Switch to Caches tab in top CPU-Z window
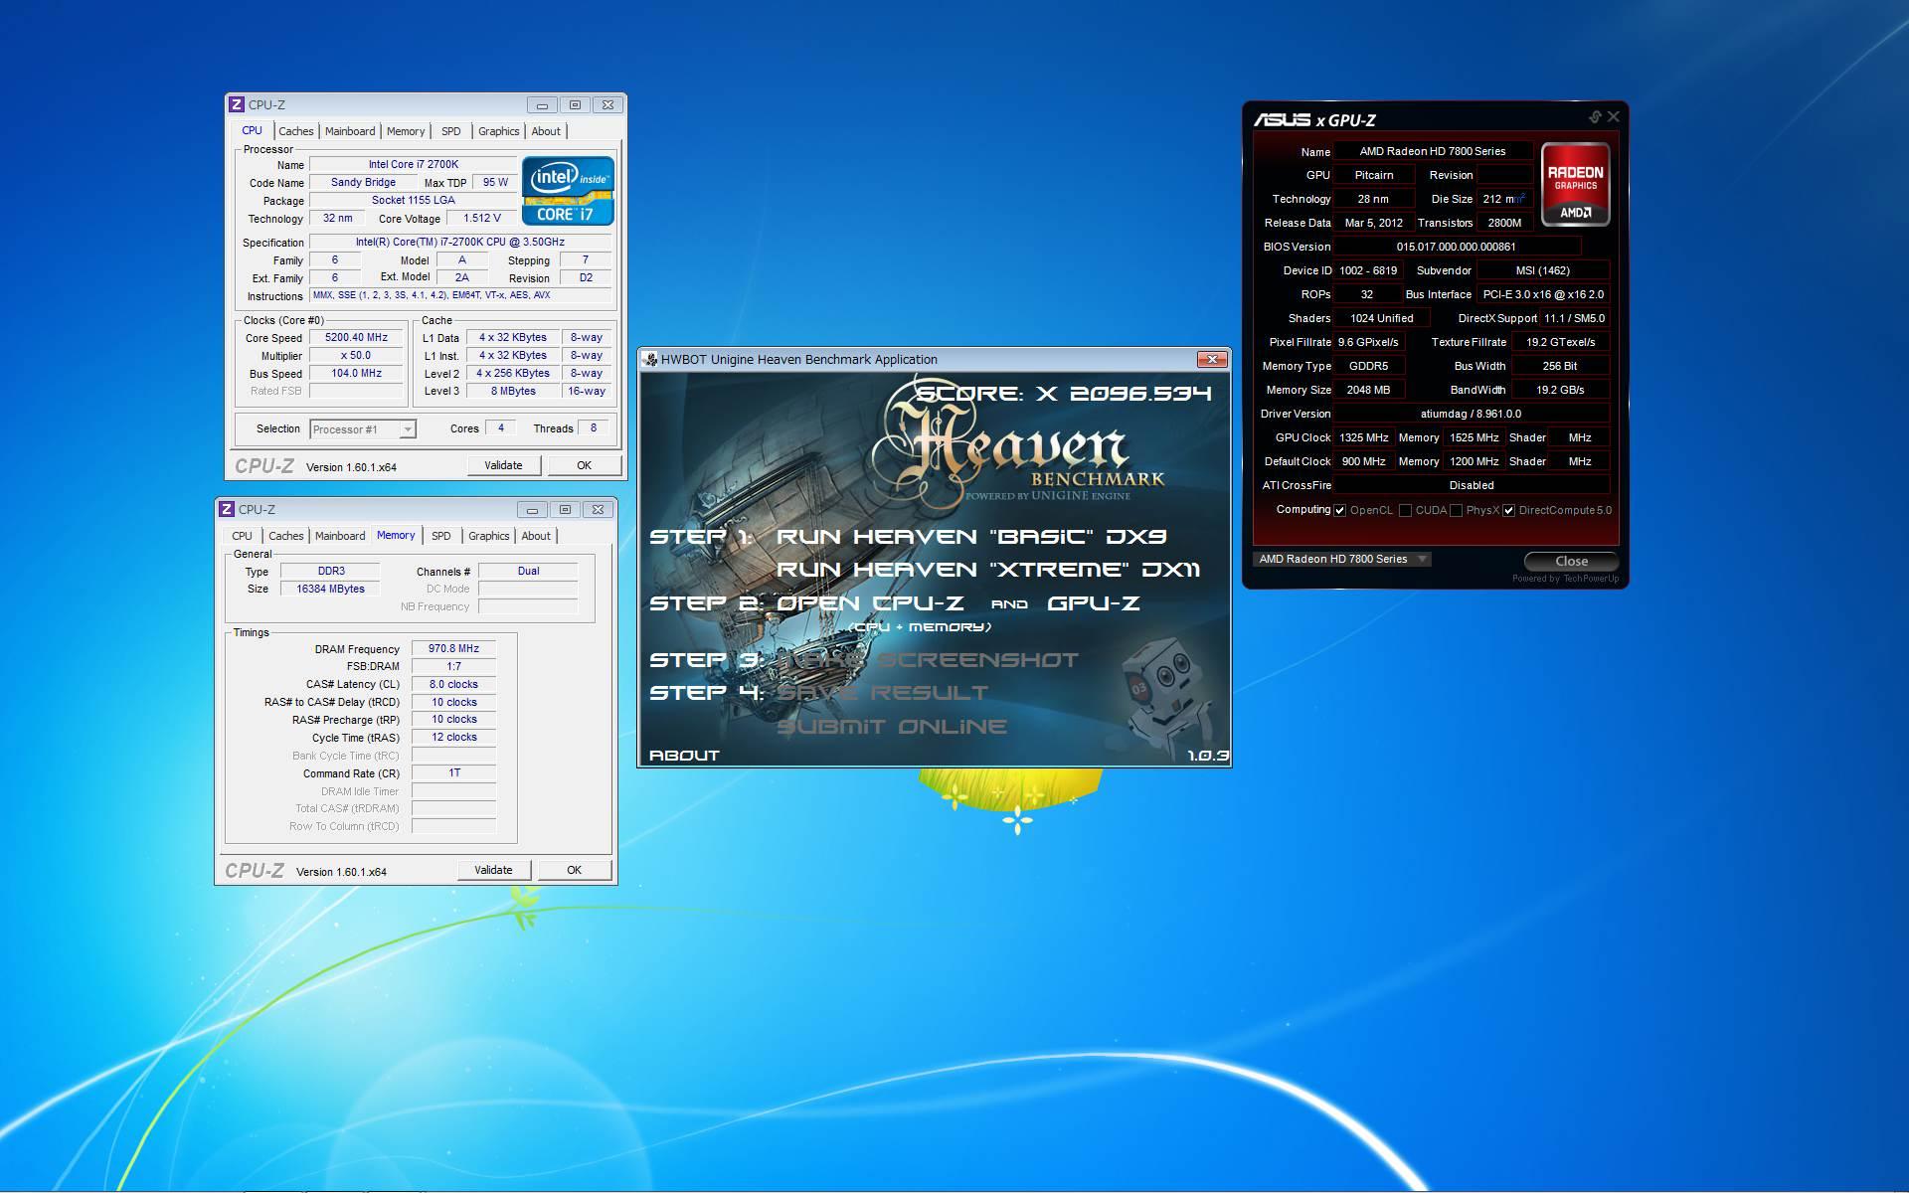Image resolution: width=1909 pixels, height=1193 pixels. point(296,131)
